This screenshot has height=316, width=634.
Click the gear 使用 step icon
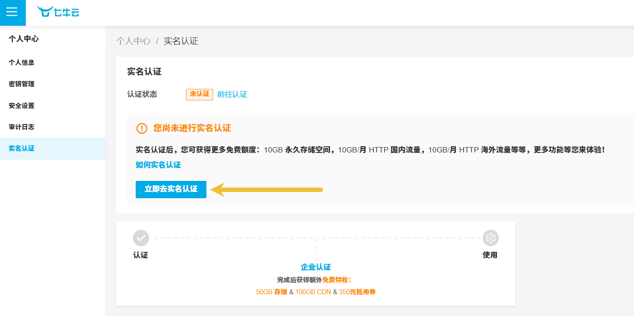pyautogui.click(x=490, y=238)
